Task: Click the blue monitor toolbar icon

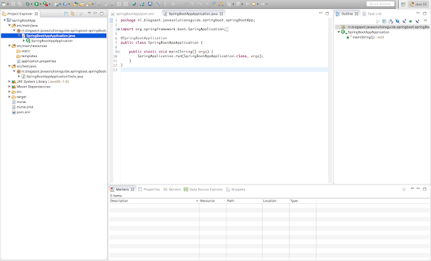Action: 150,4
